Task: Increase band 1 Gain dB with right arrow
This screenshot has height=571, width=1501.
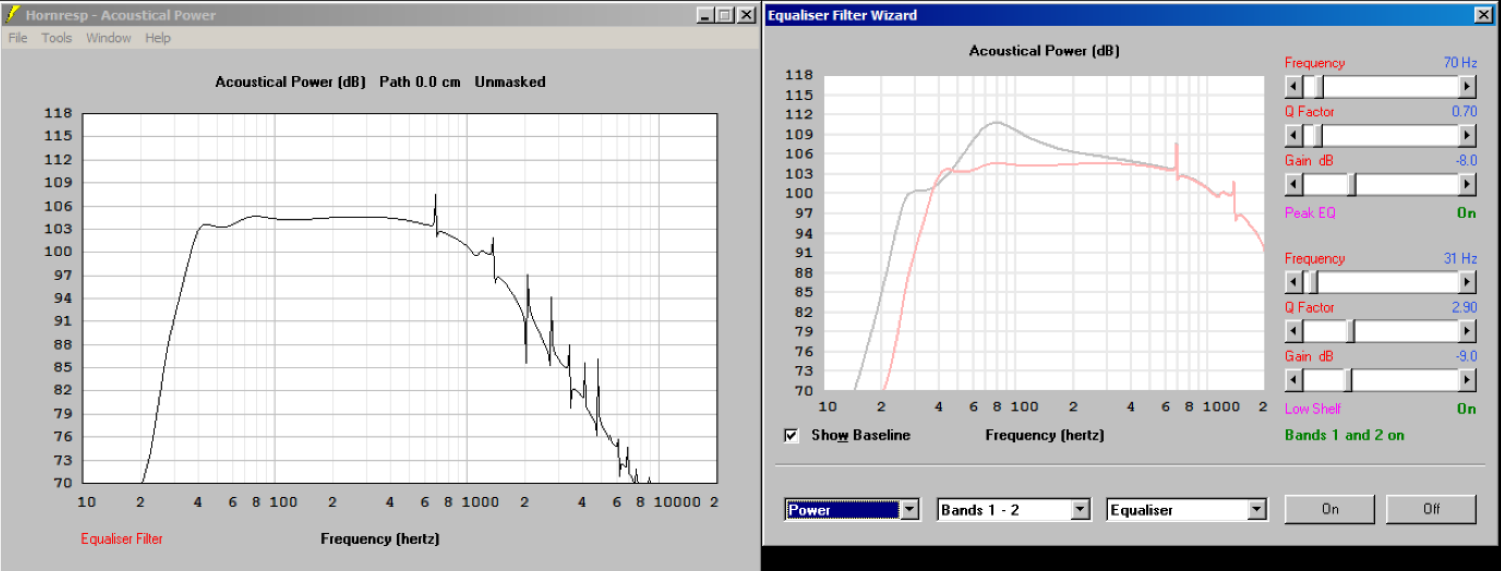Action: [x=1467, y=185]
